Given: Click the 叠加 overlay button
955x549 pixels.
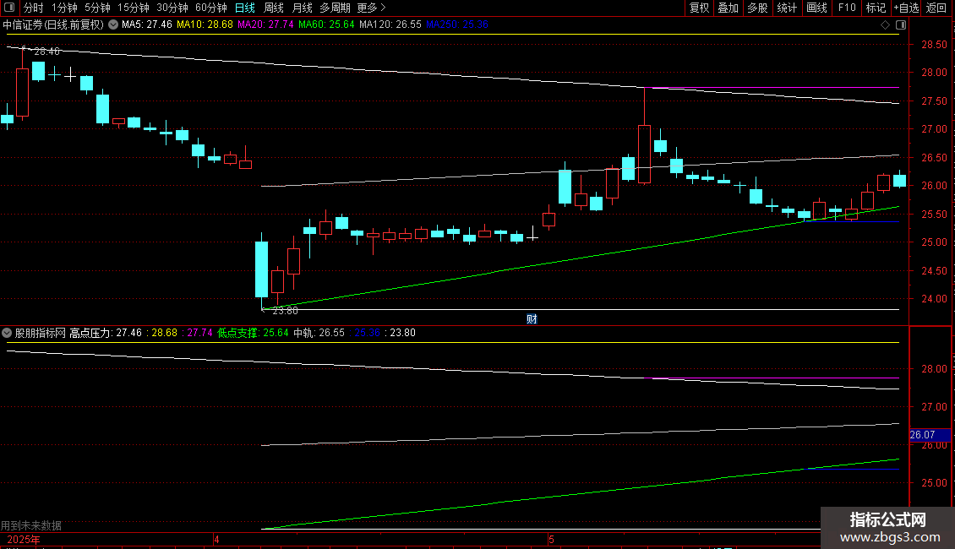Looking at the screenshot, I should 728,8.
